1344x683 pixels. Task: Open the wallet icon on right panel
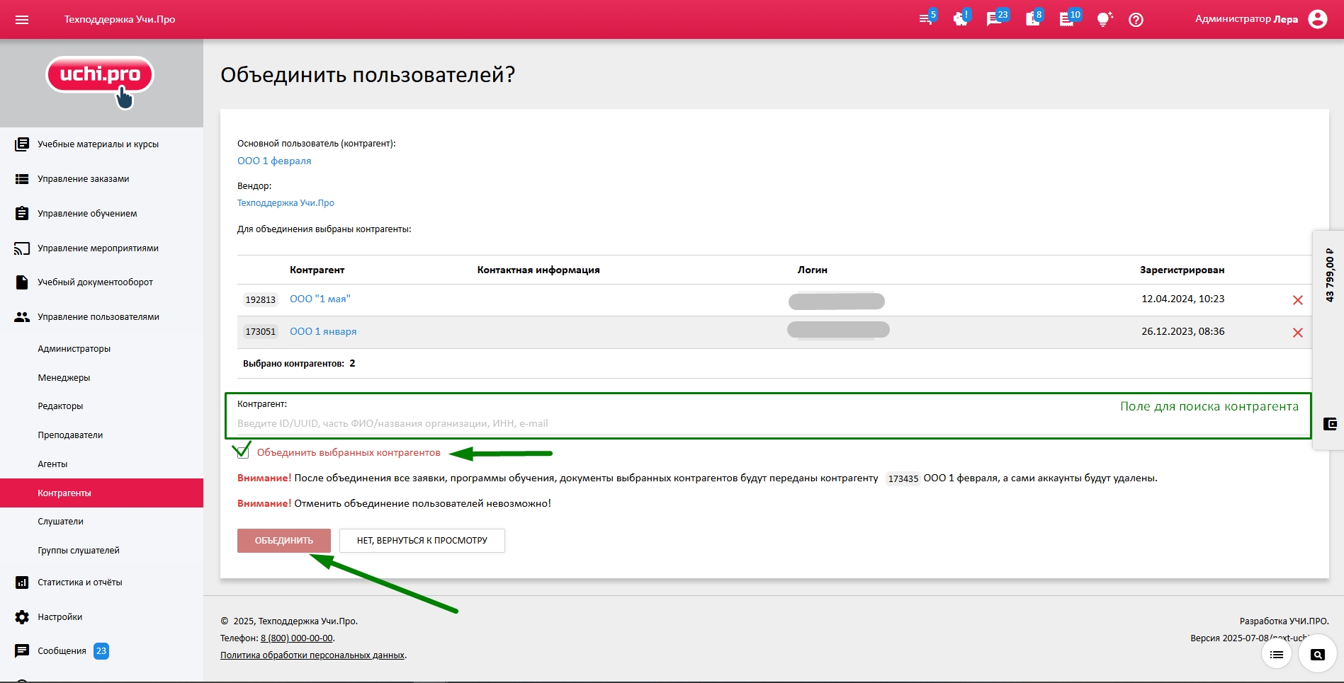[1330, 424]
